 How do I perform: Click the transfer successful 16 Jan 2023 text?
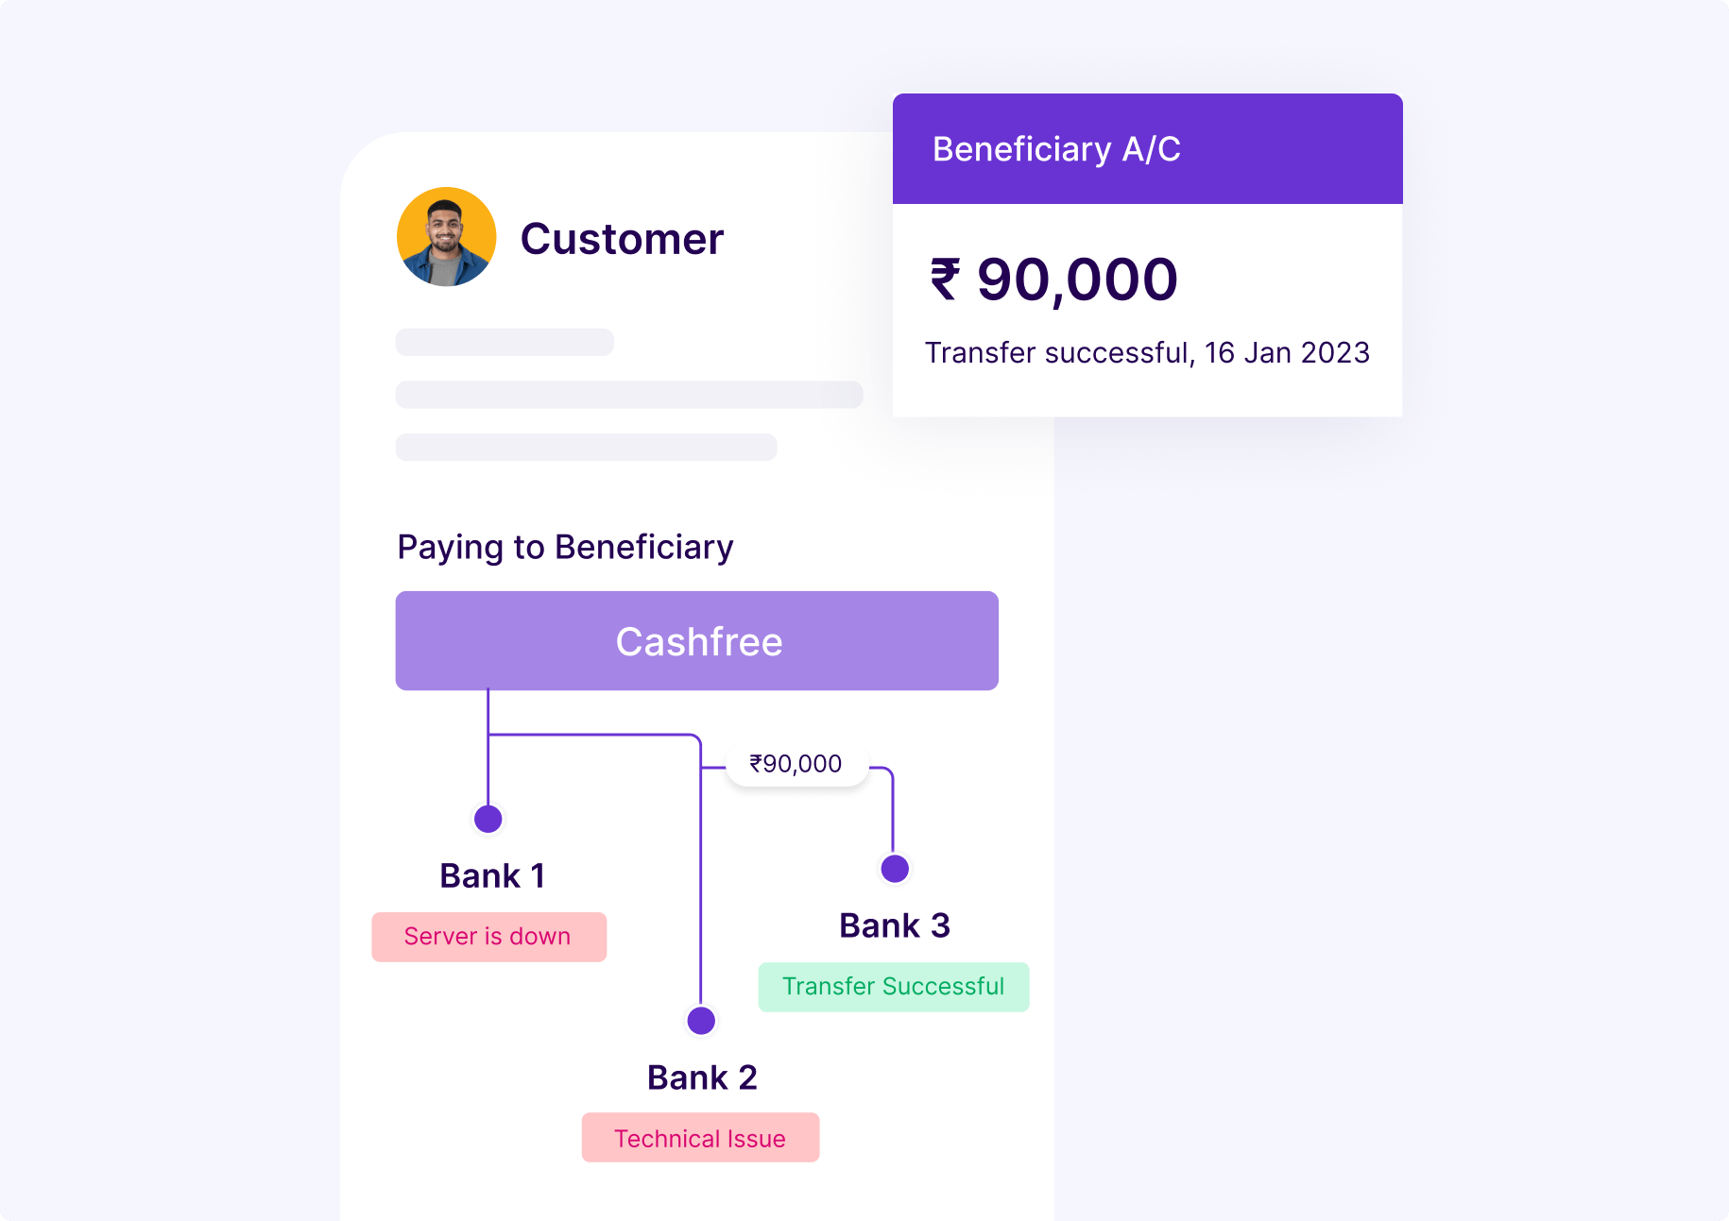click(1147, 353)
